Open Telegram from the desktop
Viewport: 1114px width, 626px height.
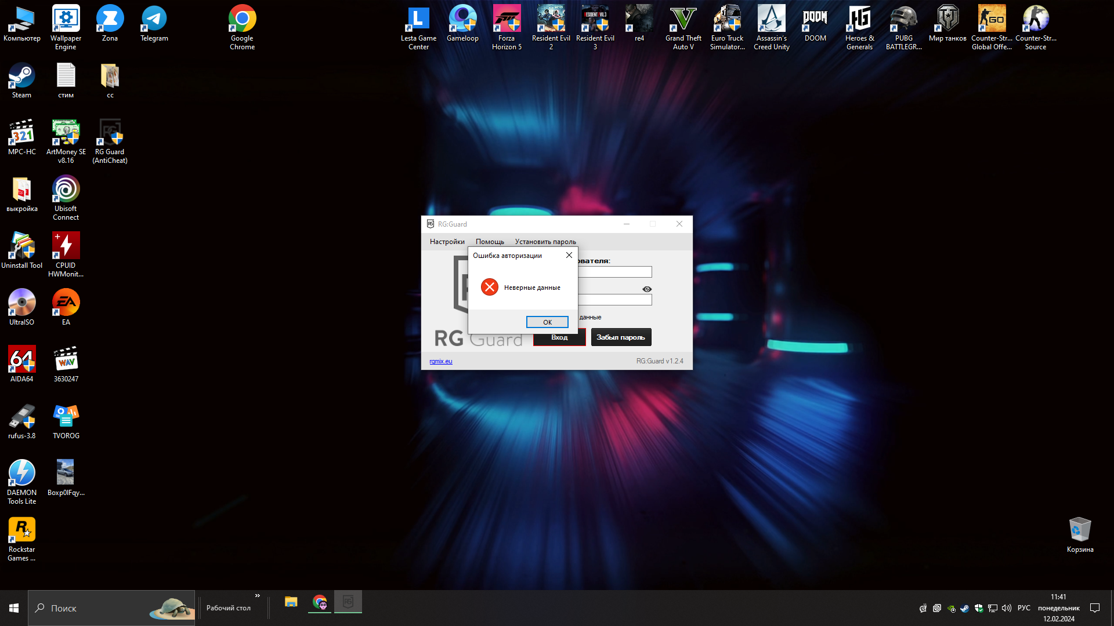153,19
